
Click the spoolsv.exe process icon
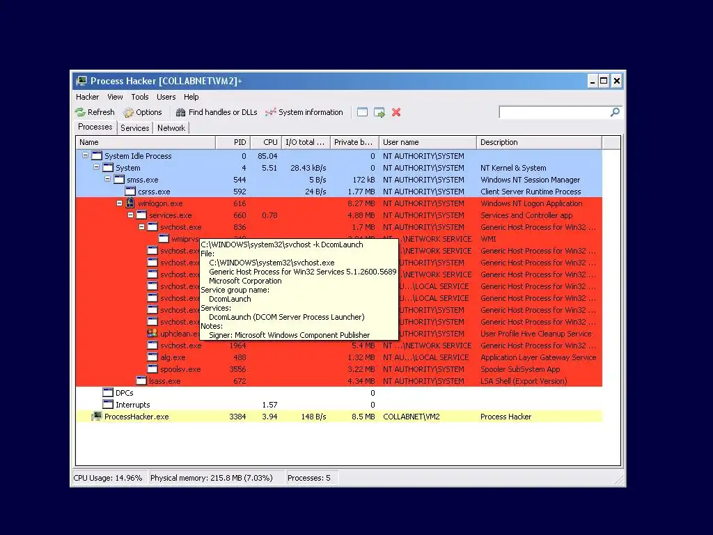[152, 369]
